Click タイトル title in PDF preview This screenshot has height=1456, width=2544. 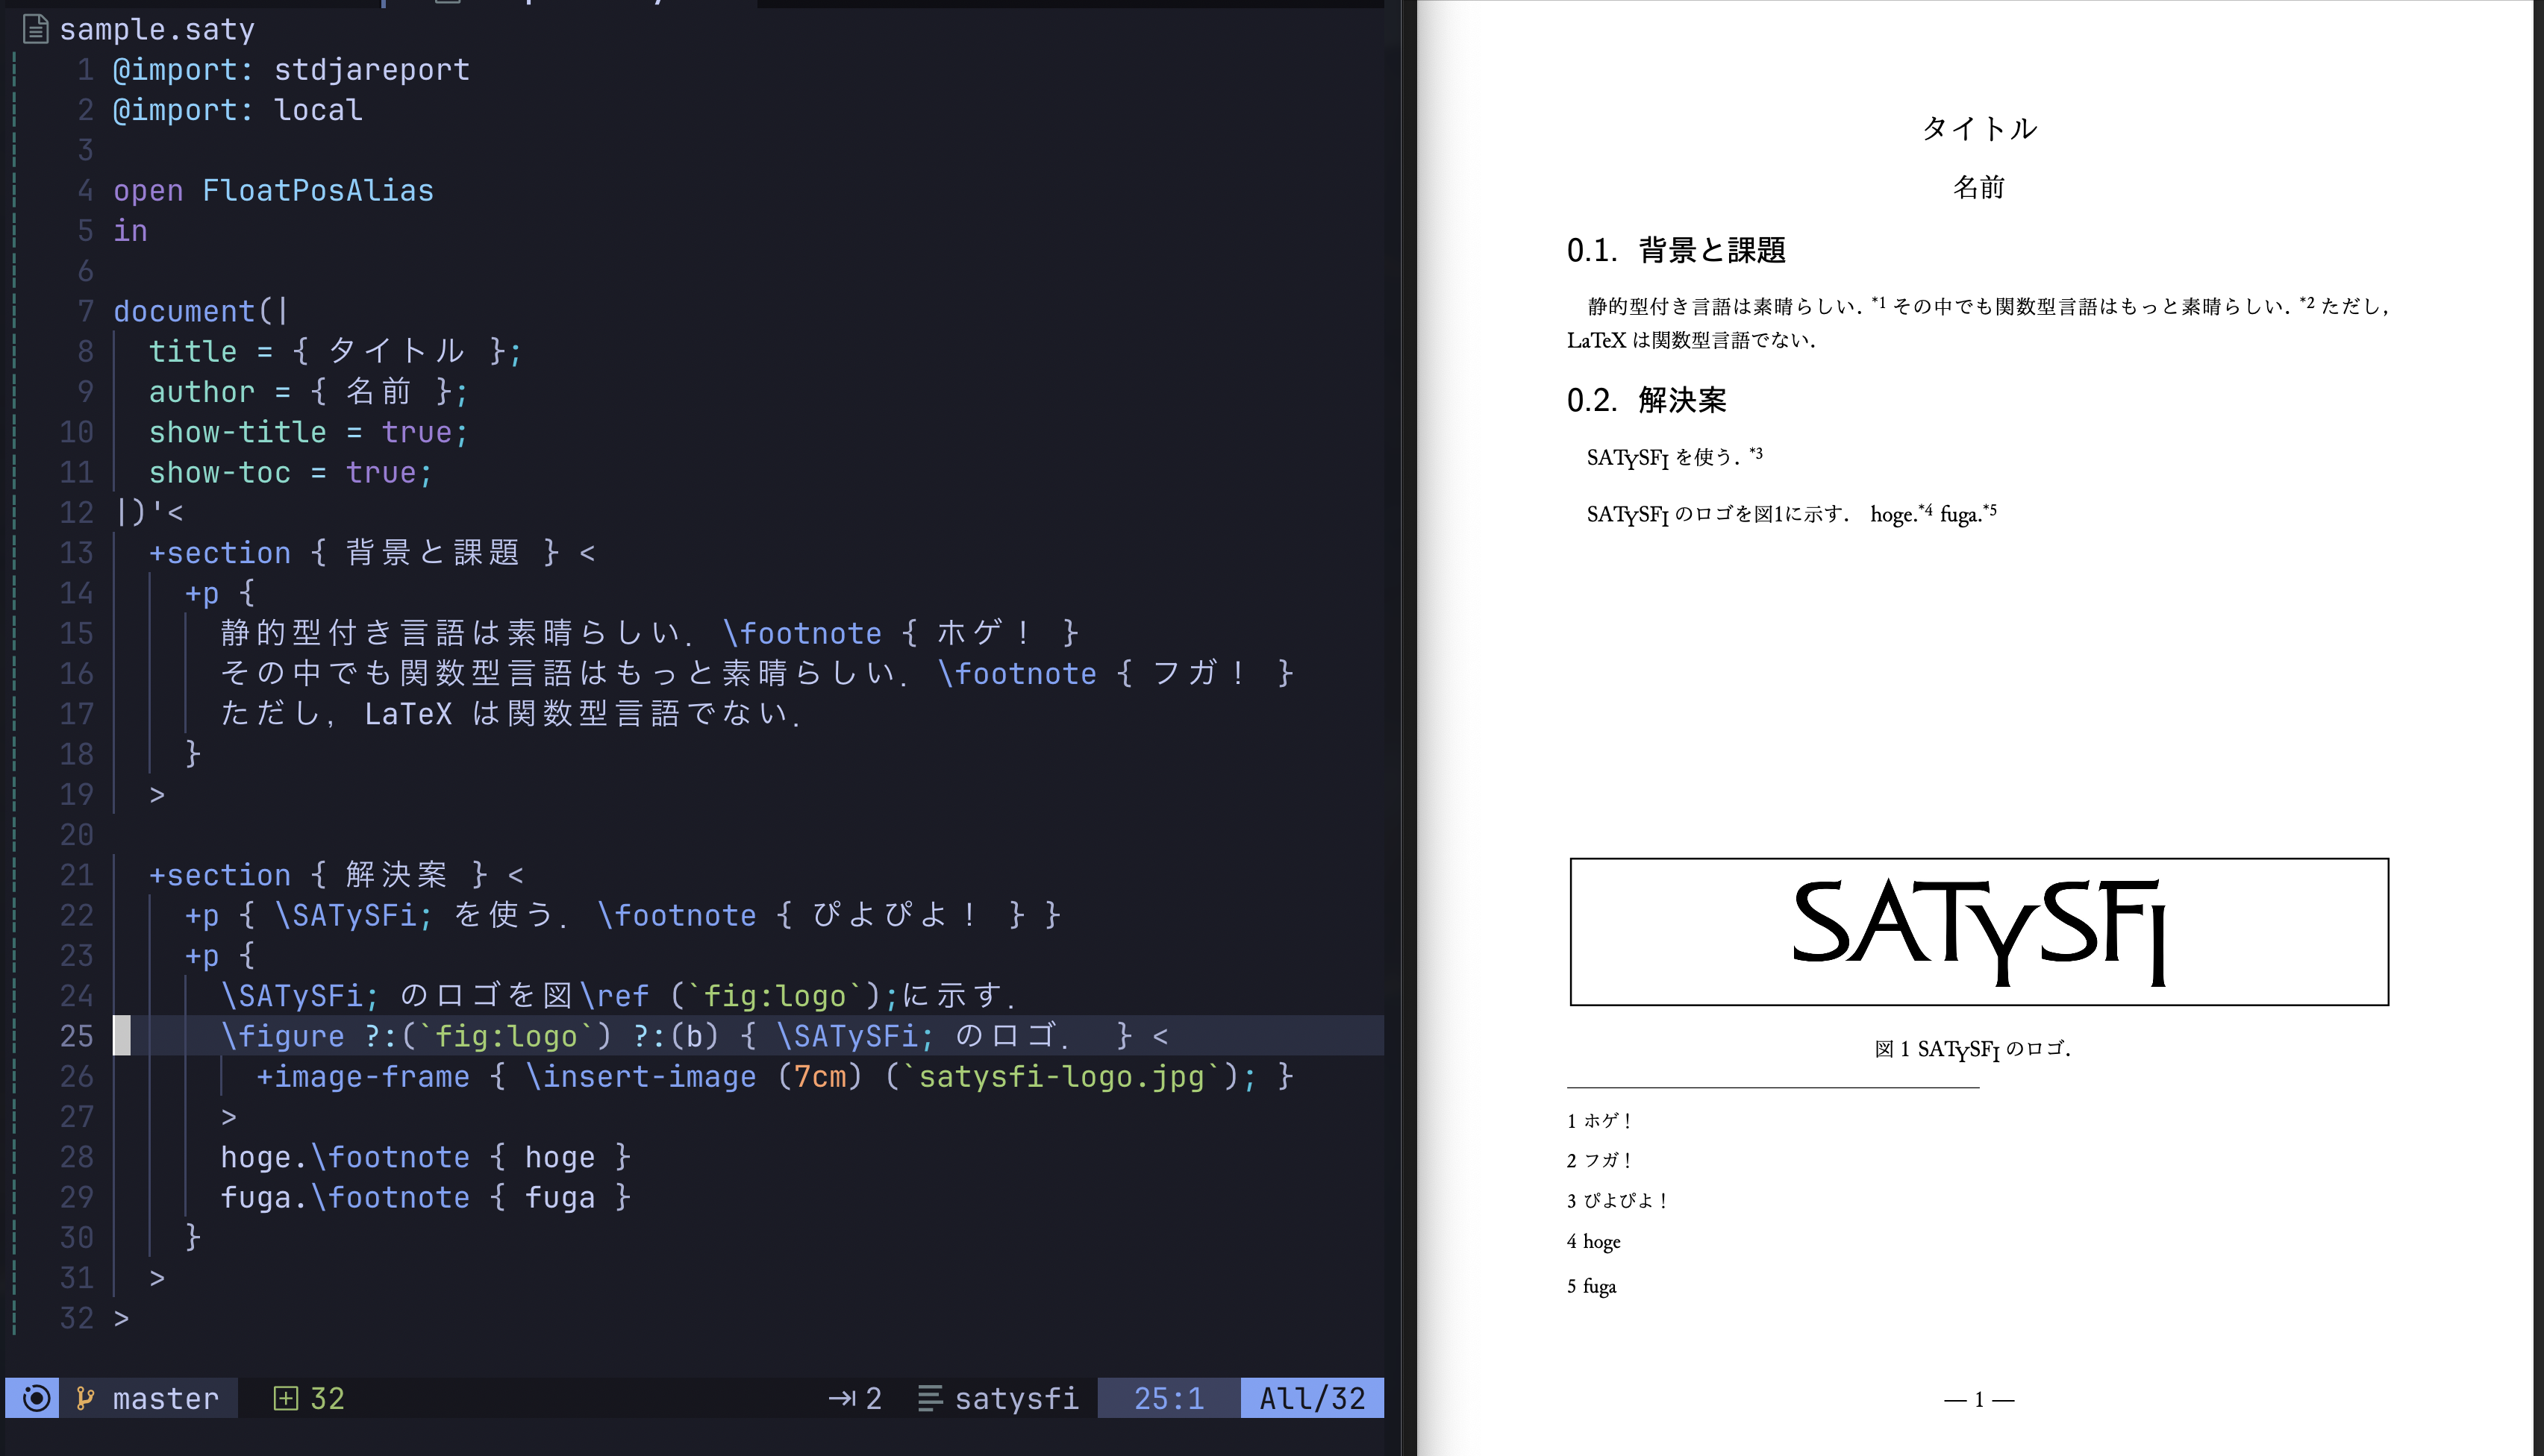[1979, 128]
